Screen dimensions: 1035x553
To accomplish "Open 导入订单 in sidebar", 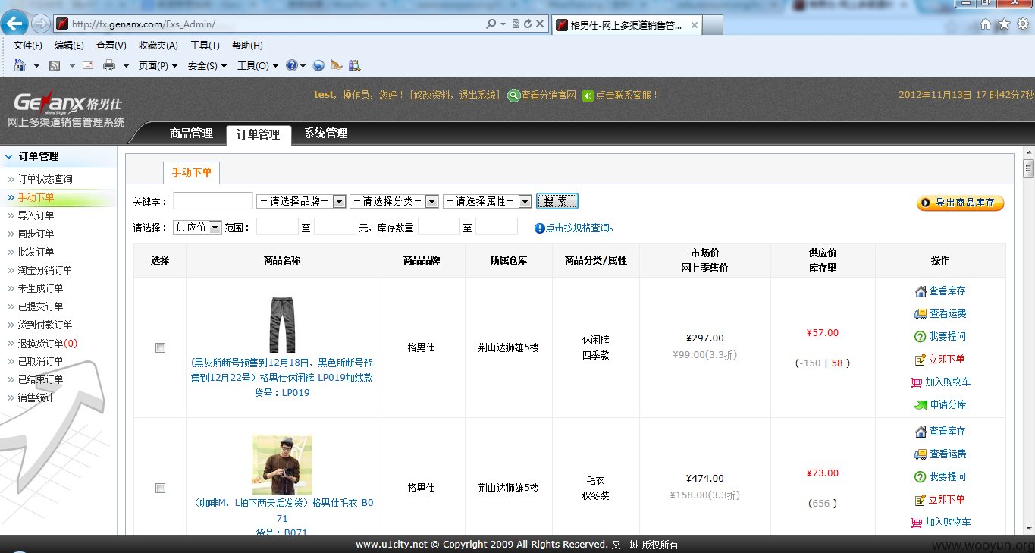I will [36, 216].
